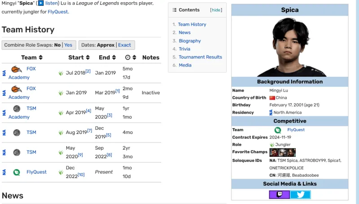This screenshot has width=359, height=204.
Task: Click contract expiry date 2024-11-19
Action: 280,137
